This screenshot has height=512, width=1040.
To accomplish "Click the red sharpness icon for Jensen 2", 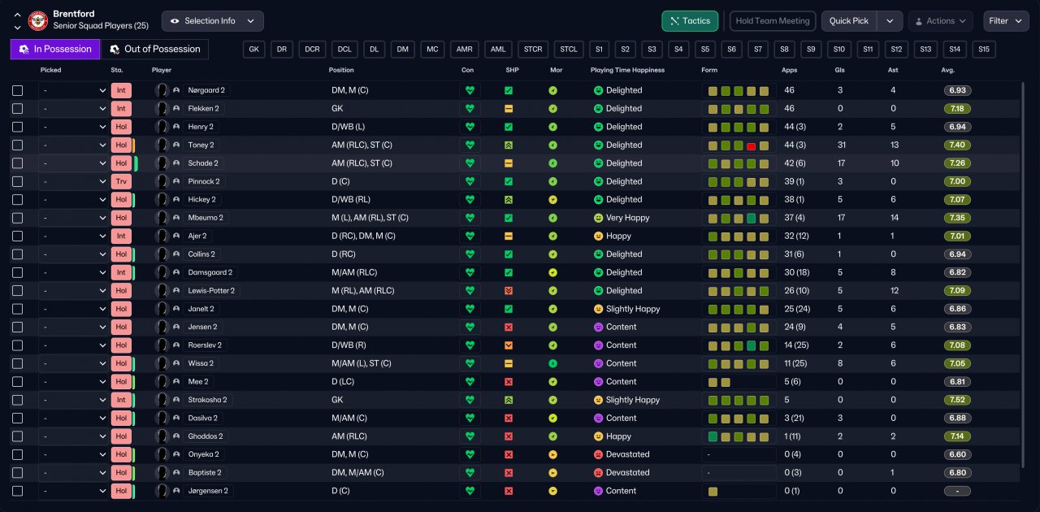I will (509, 327).
